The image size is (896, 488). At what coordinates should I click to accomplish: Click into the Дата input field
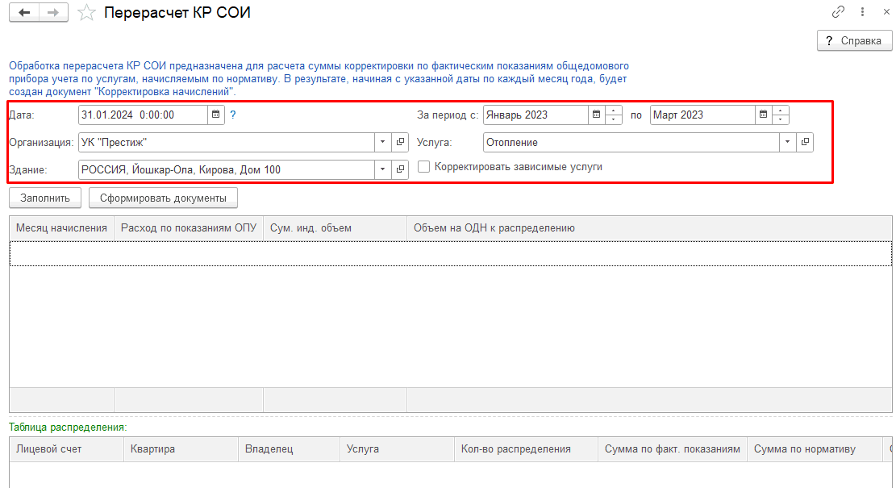click(x=143, y=115)
